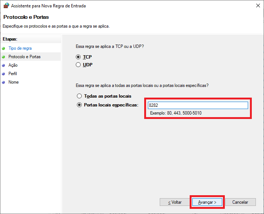Click the bullet icon next to Nome
264x214 pixels.
pos(4,83)
